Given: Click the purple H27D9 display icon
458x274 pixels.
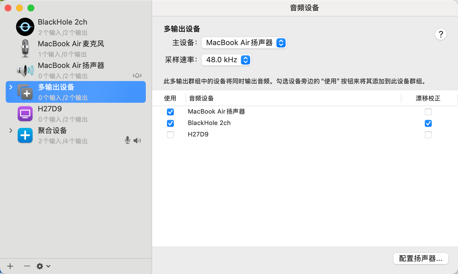Looking at the screenshot, I should (x=25, y=114).
